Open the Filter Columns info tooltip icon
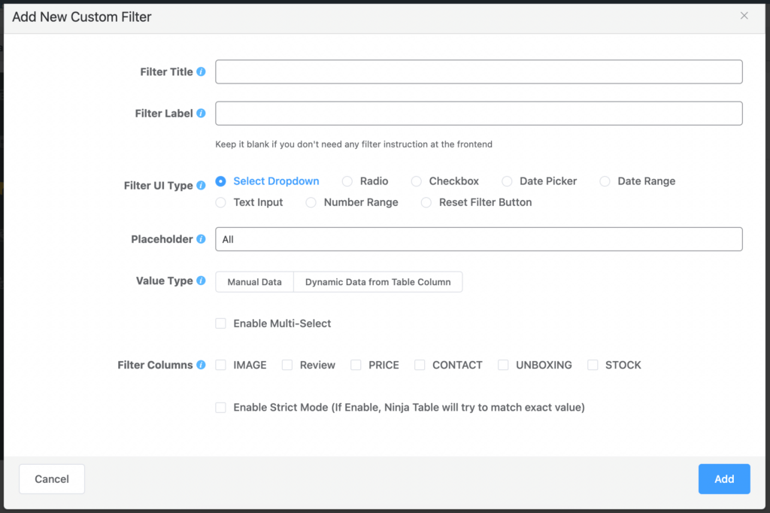The image size is (770, 513). pos(202,365)
